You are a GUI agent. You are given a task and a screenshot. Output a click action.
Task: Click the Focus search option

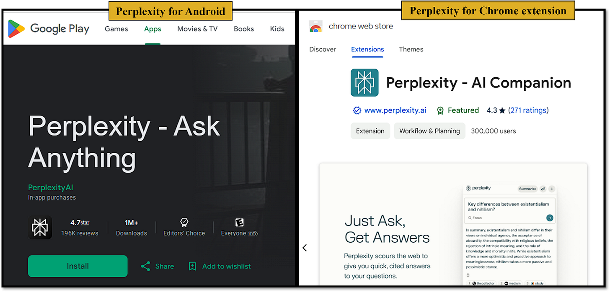(x=475, y=218)
